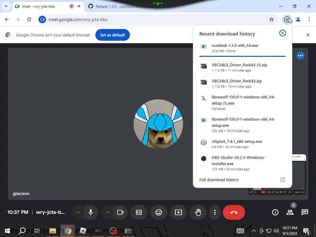
Task: Bookmark this page with star icon
Action: tap(272, 19)
